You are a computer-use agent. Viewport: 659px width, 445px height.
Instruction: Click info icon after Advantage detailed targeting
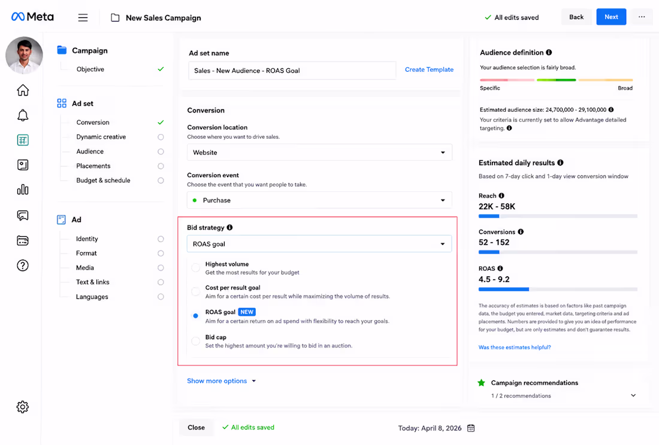tap(509, 128)
